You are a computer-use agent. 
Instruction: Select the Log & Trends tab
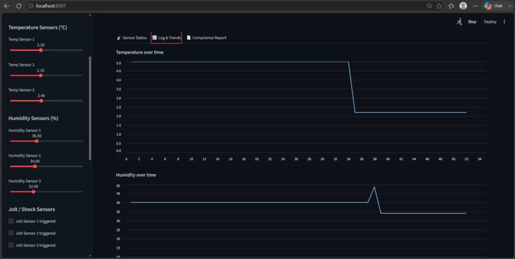[x=167, y=38]
